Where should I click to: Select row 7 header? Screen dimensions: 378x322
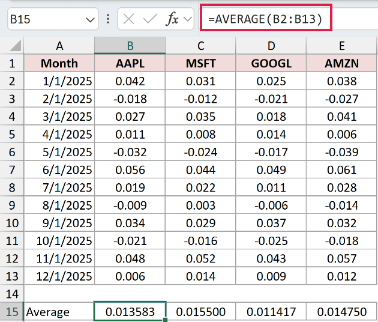12,170
